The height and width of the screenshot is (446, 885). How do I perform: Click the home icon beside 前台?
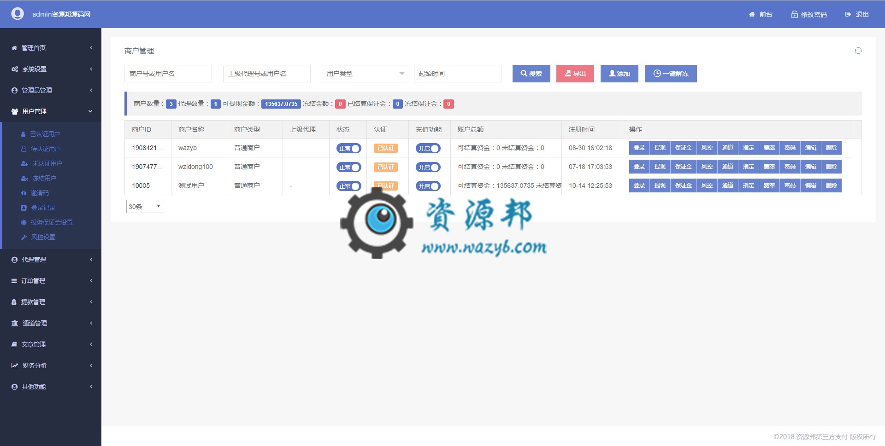point(752,14)
